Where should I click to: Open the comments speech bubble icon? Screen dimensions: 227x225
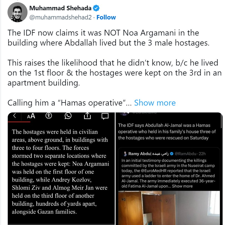[105, 116]
